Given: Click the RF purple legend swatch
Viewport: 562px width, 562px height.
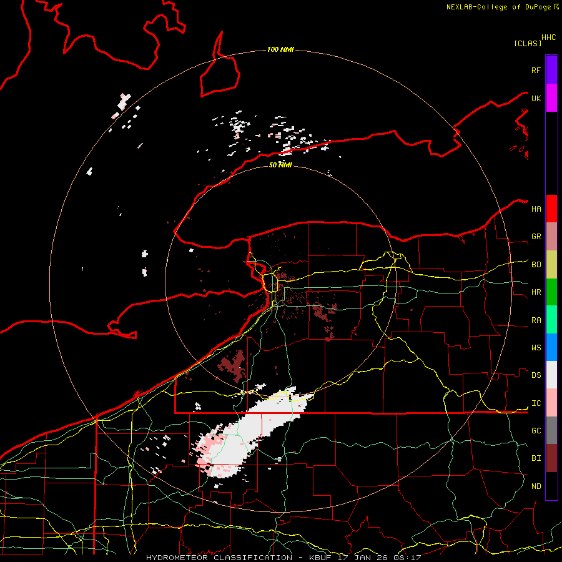Looking at the screenshot, I should pos(551,70).
